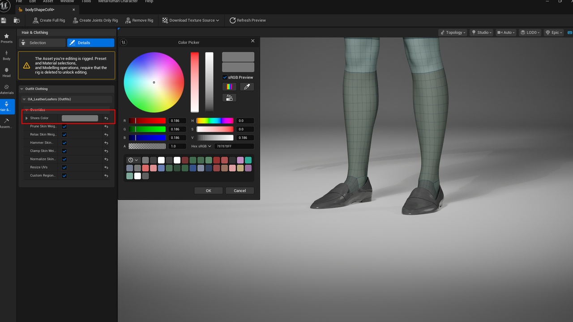Click Create Joints Only Rig button
573x322 pixels.
[x=95, y=20]
